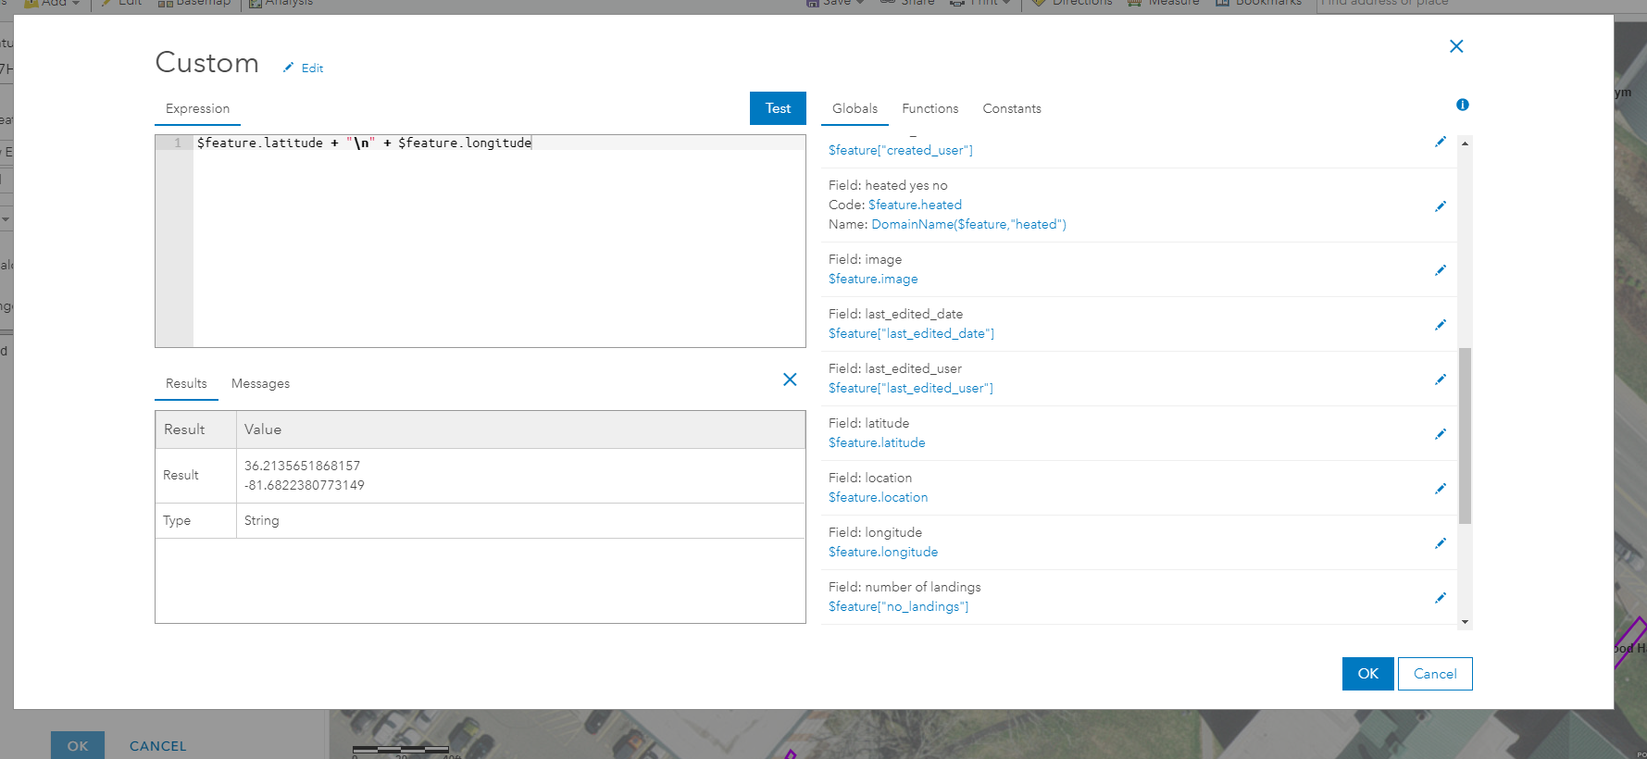Switch to the Globals tab

tap(855, 108)
